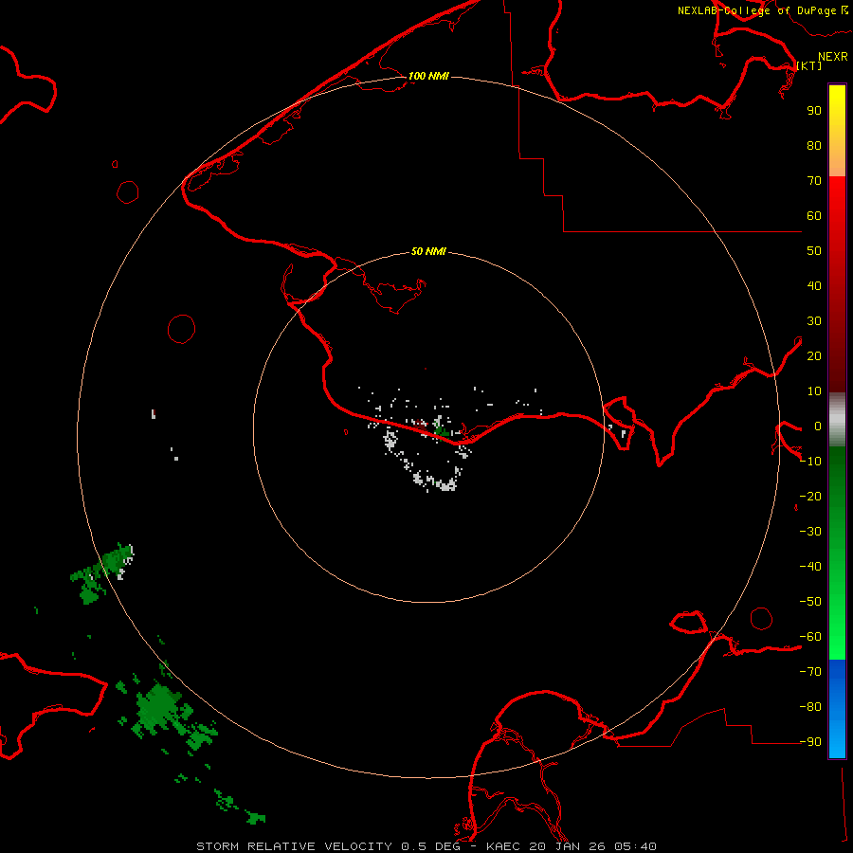Click the blue segment of the color bar
853x853 pixels.
837,708
